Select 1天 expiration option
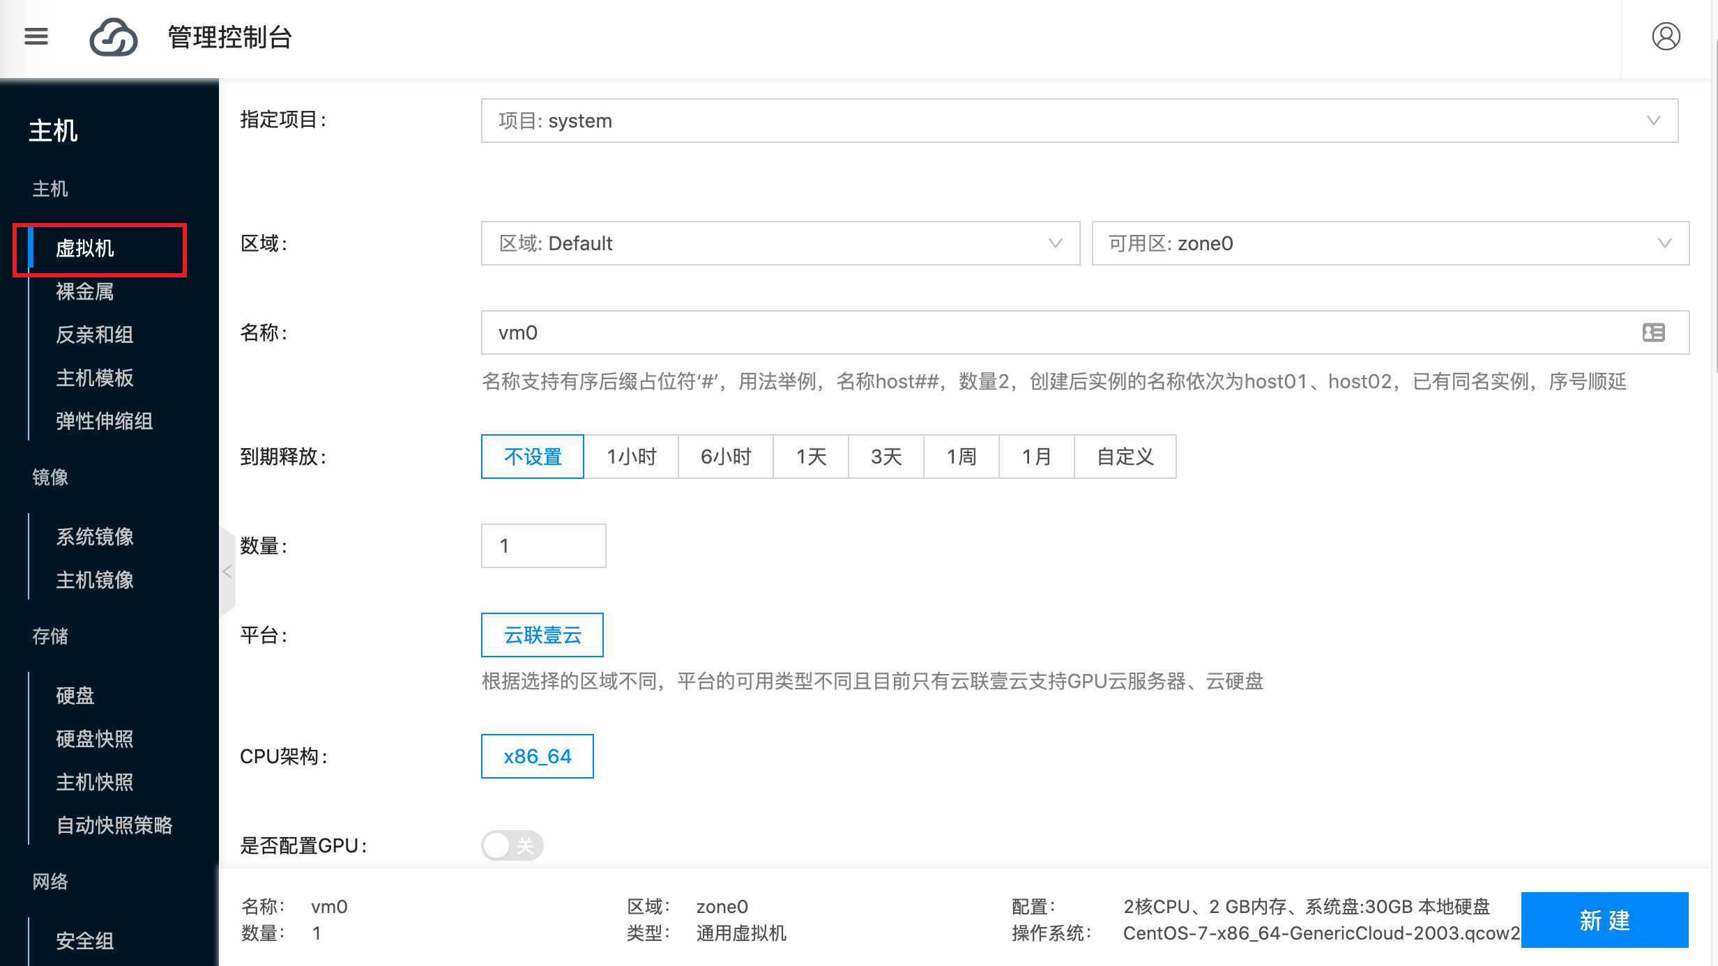The image size is (1718, 966). coord(811,457)
